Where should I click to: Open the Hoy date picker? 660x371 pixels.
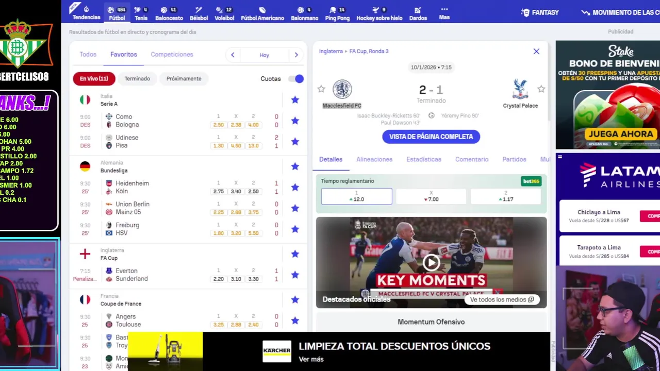click(x=264, y=55)
